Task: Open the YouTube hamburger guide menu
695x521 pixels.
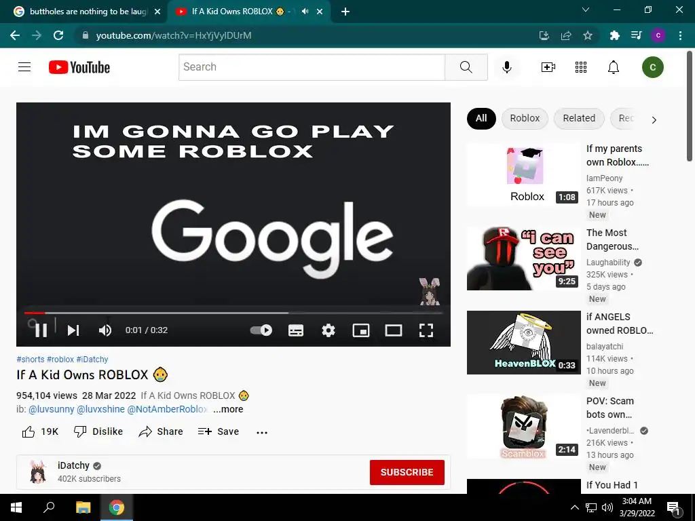Action: coord(24,67)
